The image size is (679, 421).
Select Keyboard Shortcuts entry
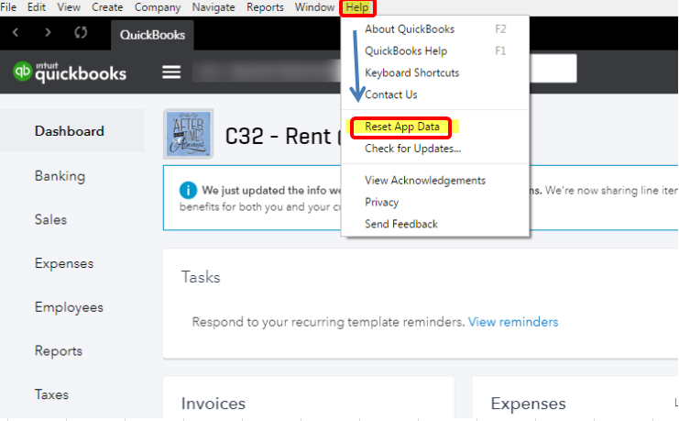click(411, 72)
